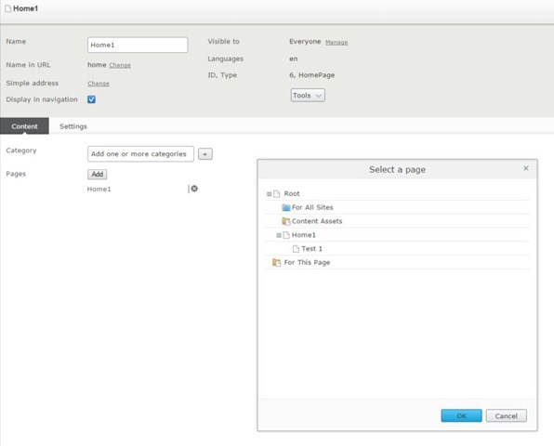Image resolution: width=554 pixels, height=446 pixels.
Task: Click the plus button next to categories
Action: click(x=204, y=154)
